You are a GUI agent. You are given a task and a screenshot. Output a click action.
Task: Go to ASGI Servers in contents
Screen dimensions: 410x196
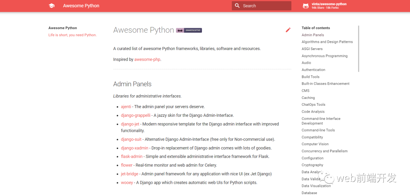(312, 49)
